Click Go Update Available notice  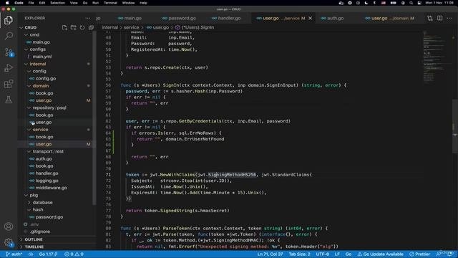[x=380, y=254]
